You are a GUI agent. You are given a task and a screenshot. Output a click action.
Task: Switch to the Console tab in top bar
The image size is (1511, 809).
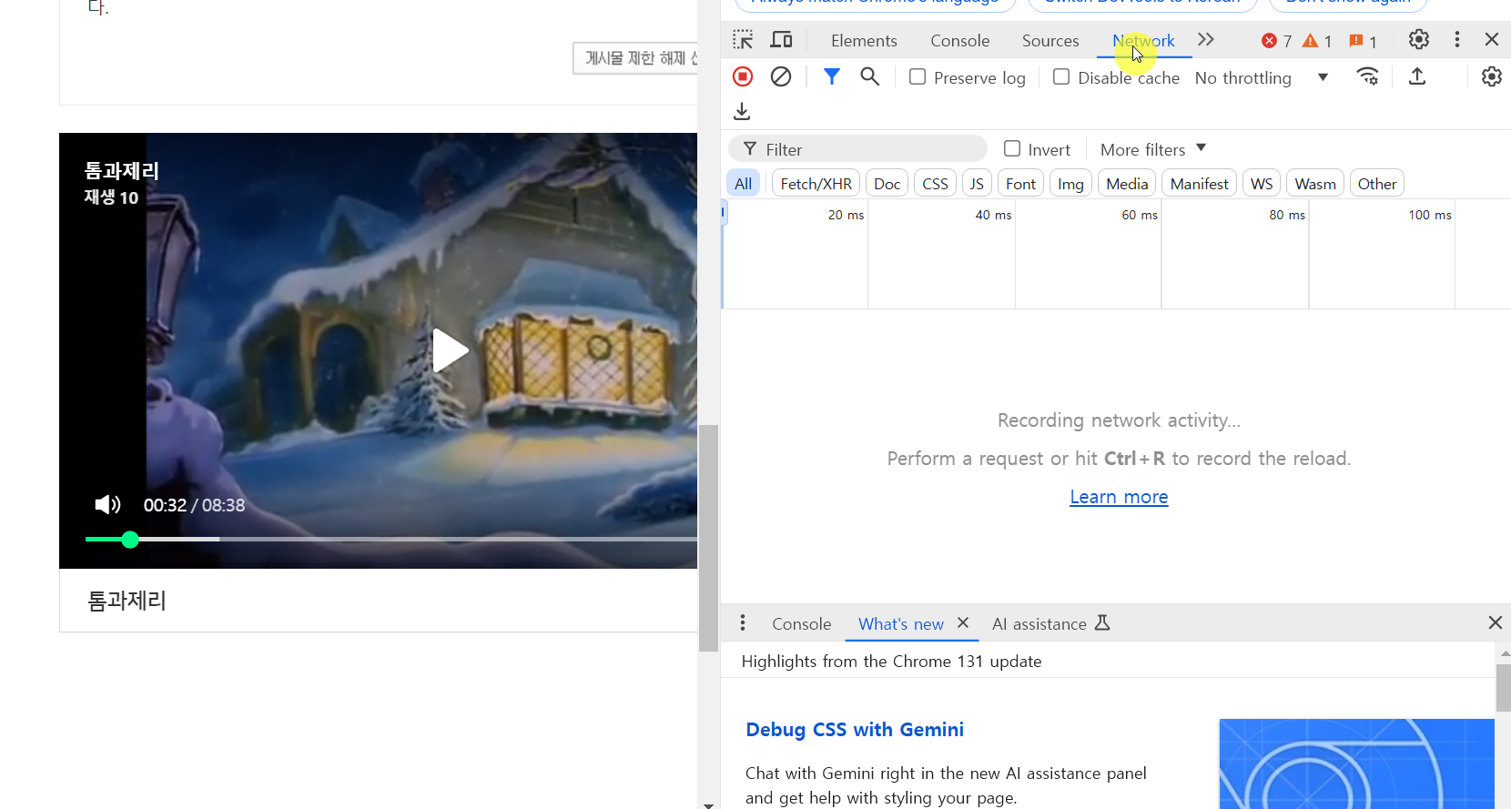pos(959,41)
